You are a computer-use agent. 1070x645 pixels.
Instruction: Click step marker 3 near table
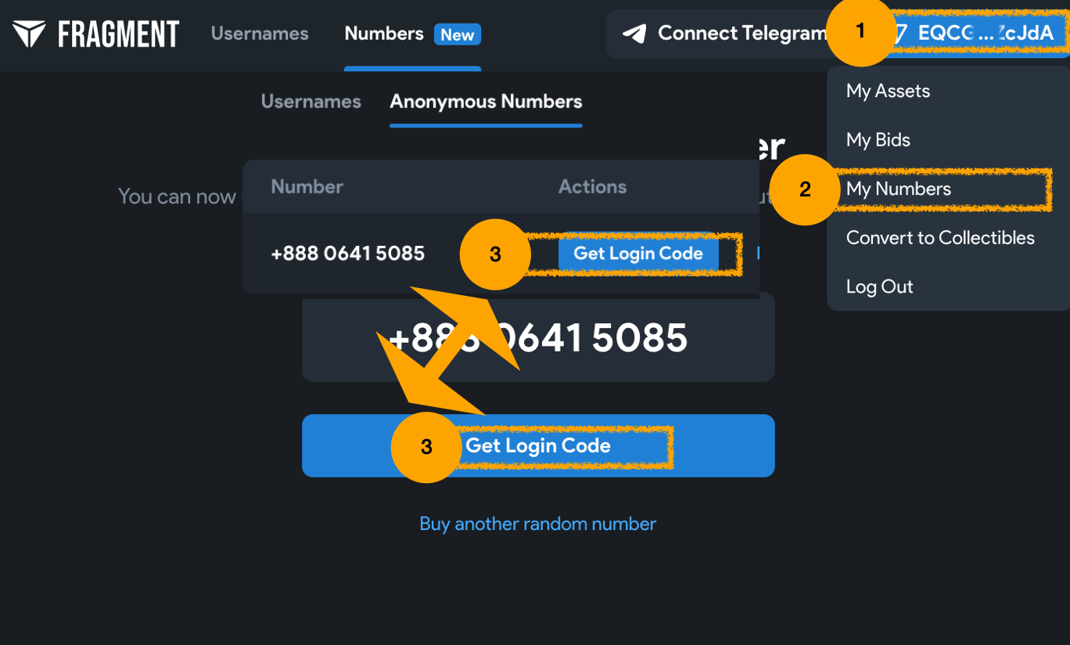click(495, 254)
